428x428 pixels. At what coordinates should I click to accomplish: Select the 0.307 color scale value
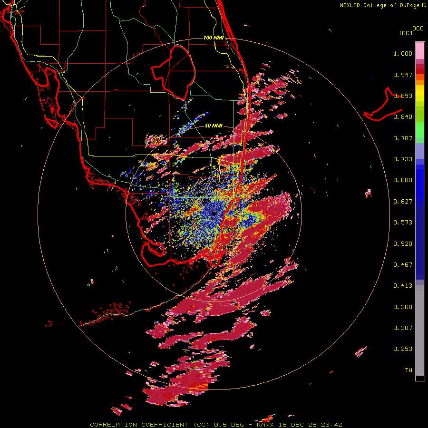pyautogui.click(x=403, y=328)
